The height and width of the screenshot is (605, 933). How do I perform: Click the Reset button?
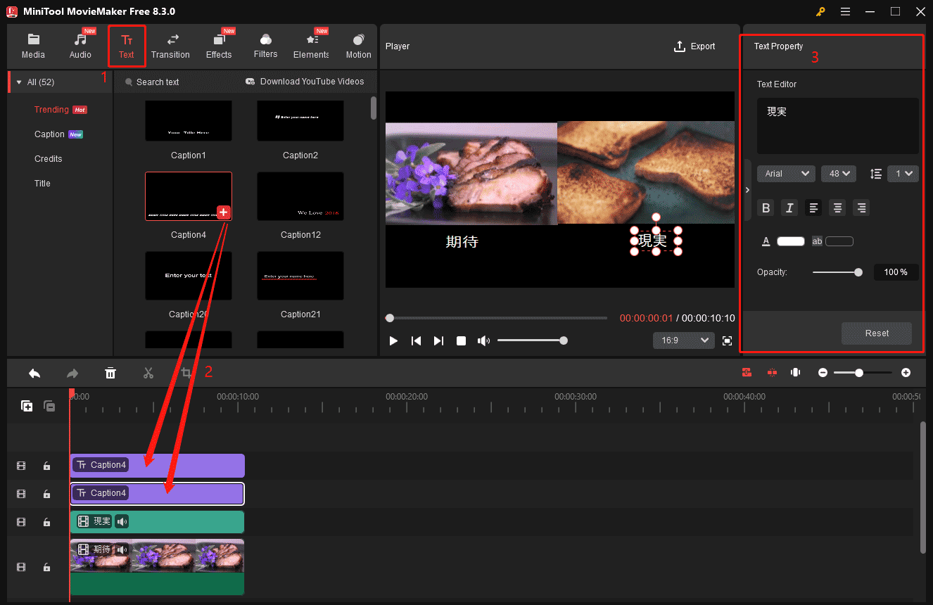(877, 333)
